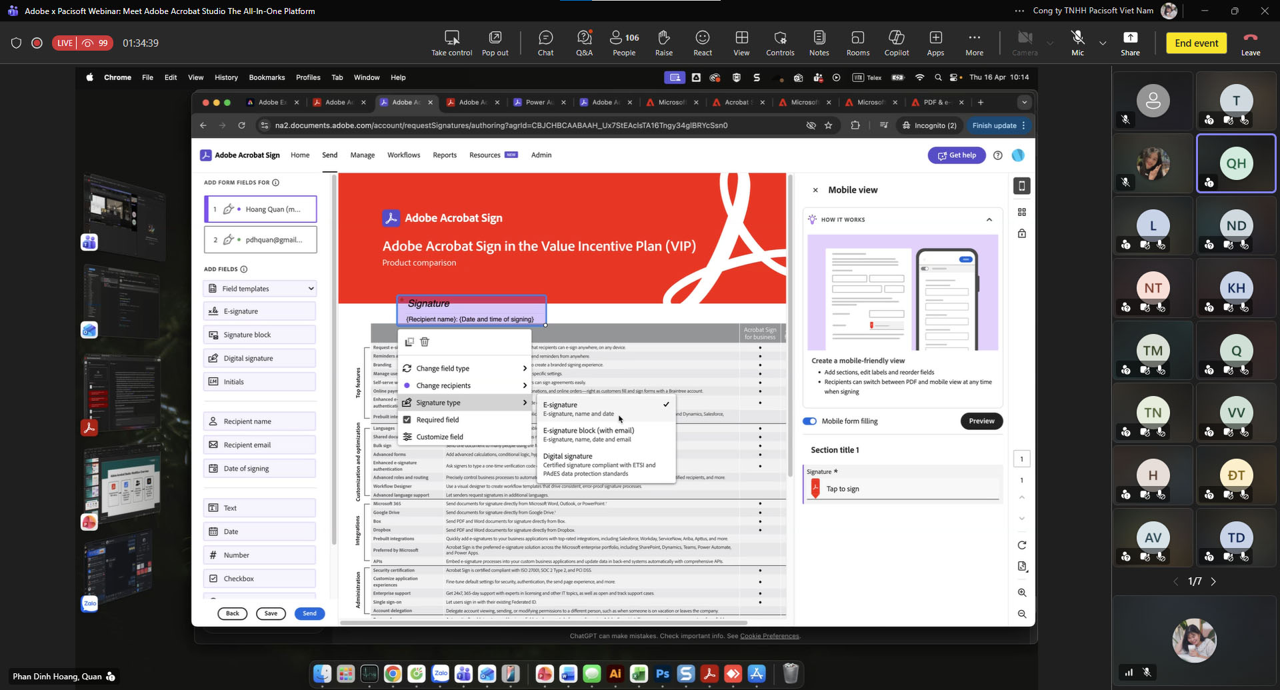Click the Preview button

click(x=981, y=421)
